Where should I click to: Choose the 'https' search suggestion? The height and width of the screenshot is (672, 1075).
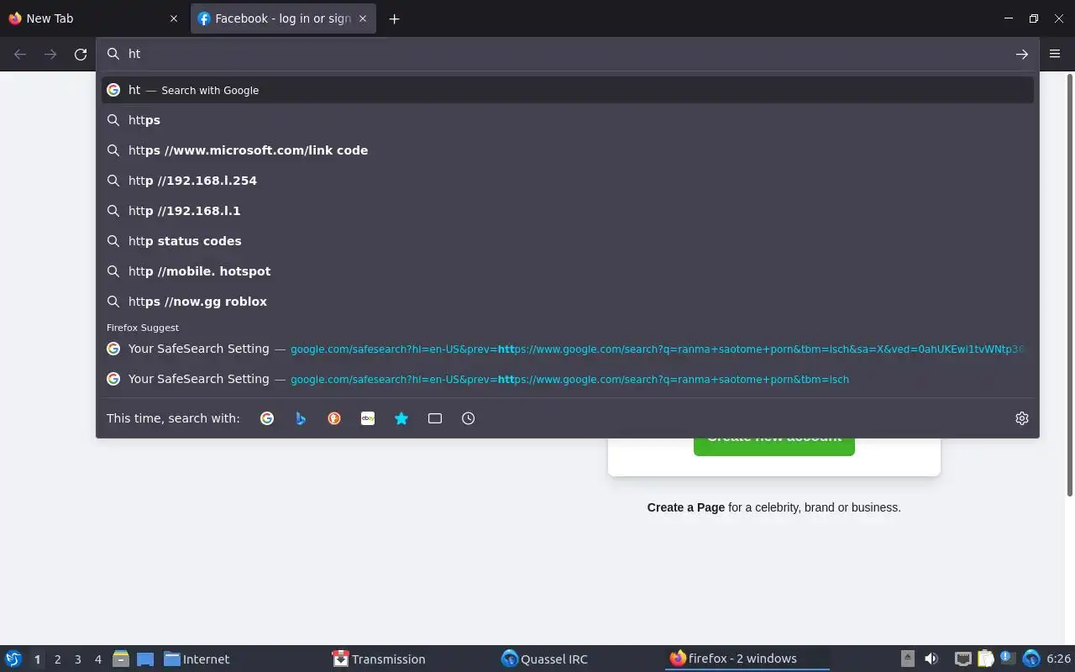pyautogui.click(x=568, y=120)
